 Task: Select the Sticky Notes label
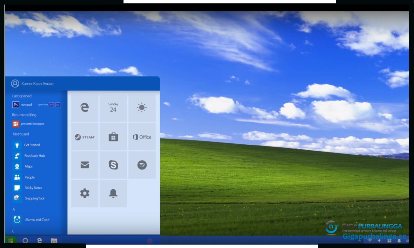(33, 188)
